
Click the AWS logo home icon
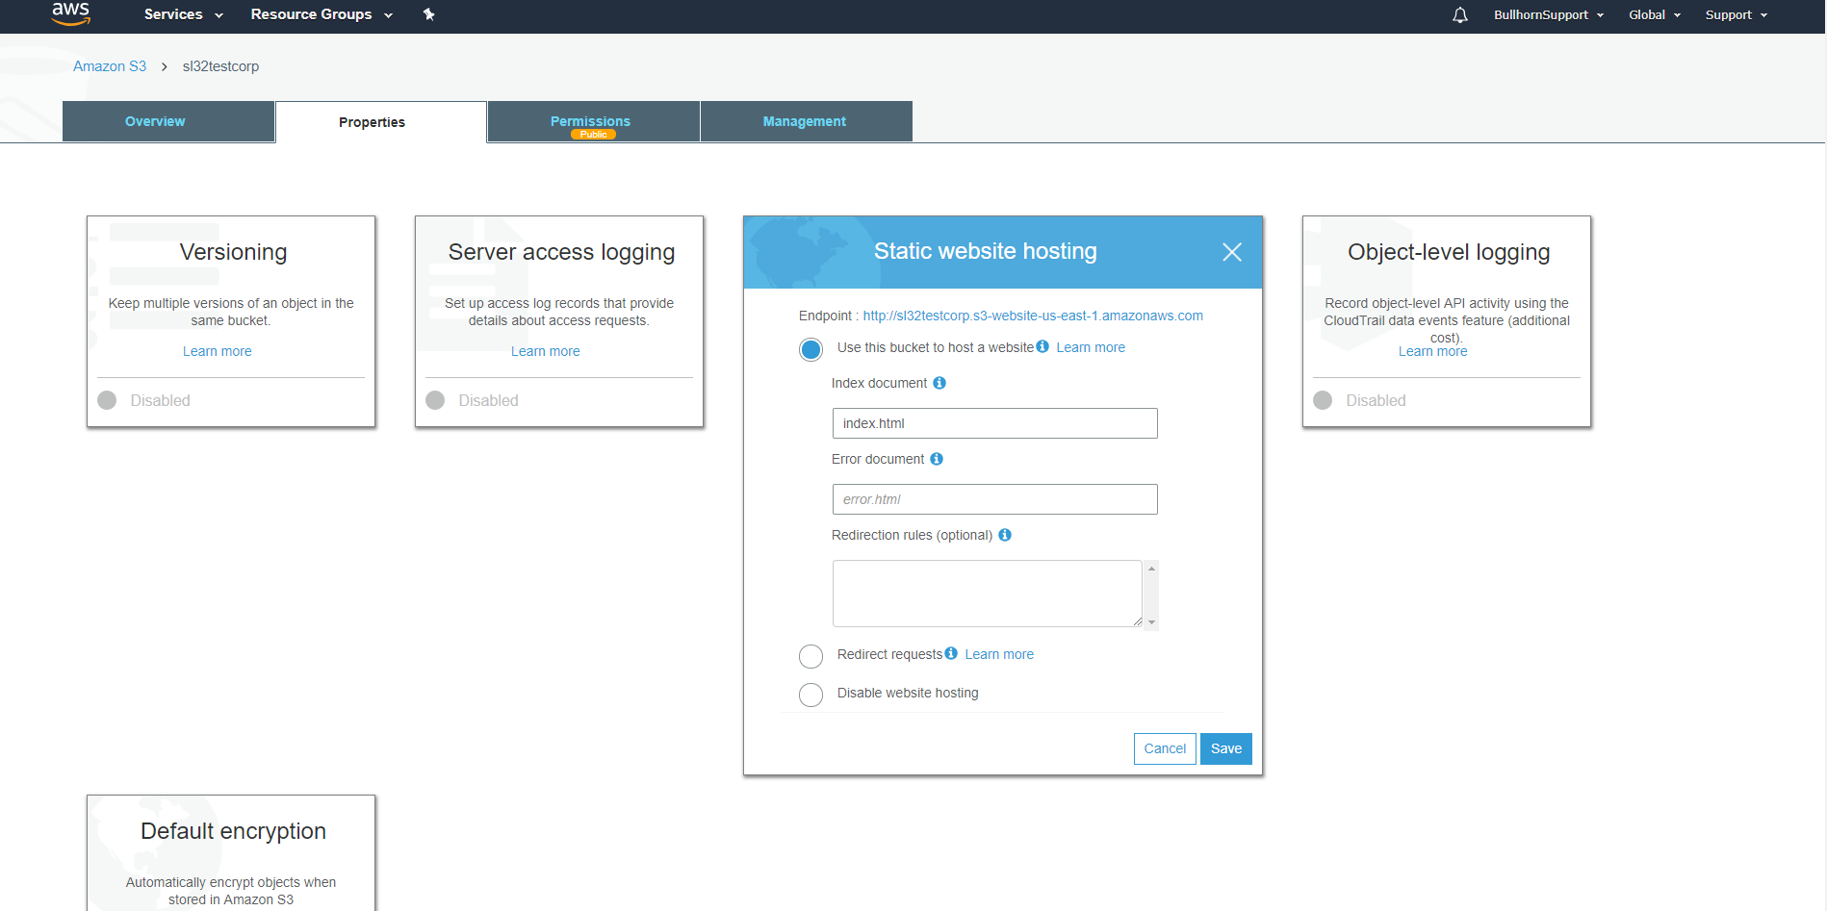71,13
